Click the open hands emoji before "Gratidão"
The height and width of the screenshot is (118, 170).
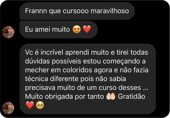(111, 96)
